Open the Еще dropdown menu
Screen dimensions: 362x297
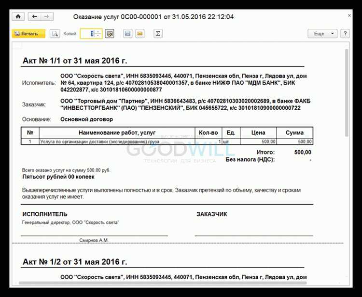click(322, 34)
